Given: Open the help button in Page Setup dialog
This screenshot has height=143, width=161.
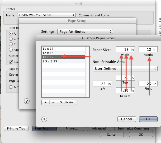Looking at the screenshot, I should click(x=27, y=101).
